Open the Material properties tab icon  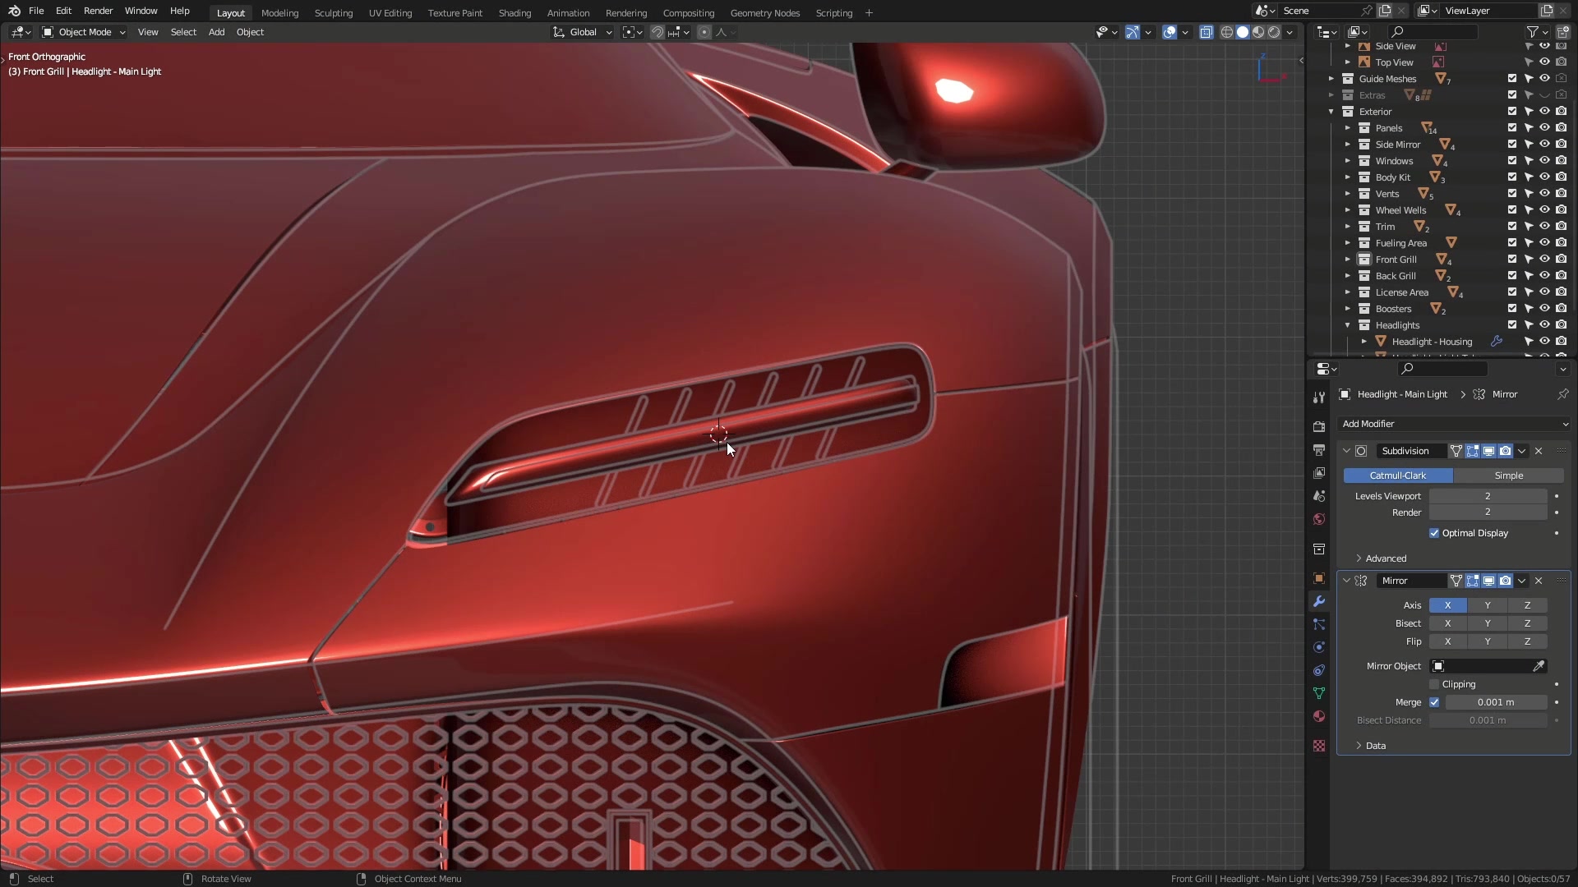click(1319, 716)
